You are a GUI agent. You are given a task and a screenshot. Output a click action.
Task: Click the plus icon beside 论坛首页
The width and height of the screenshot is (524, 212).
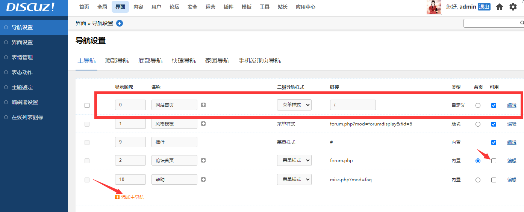point(203,160)
